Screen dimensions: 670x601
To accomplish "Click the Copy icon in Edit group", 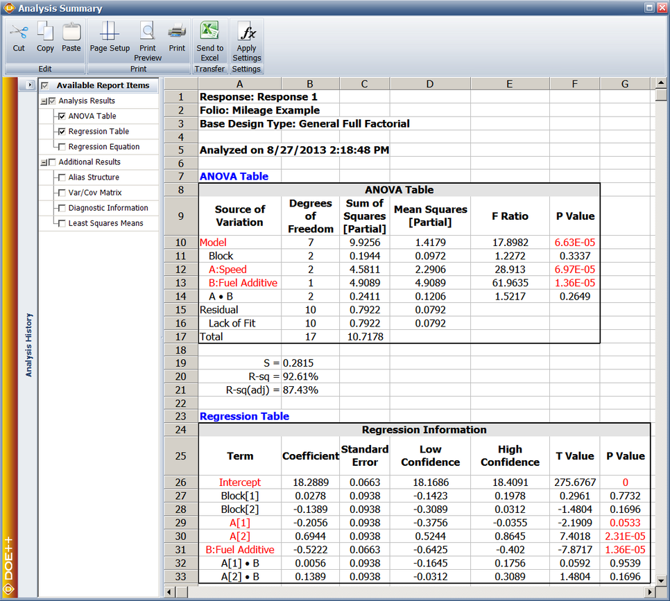I will coord(45,32).
